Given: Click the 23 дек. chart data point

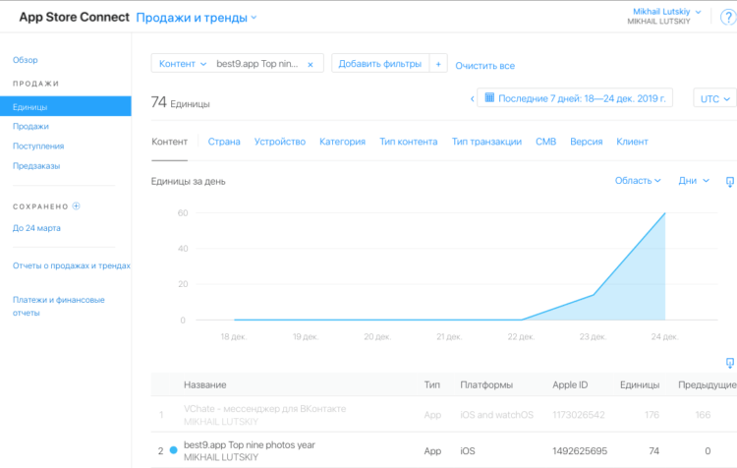Looking at the screenshot, I should [594, 295].
